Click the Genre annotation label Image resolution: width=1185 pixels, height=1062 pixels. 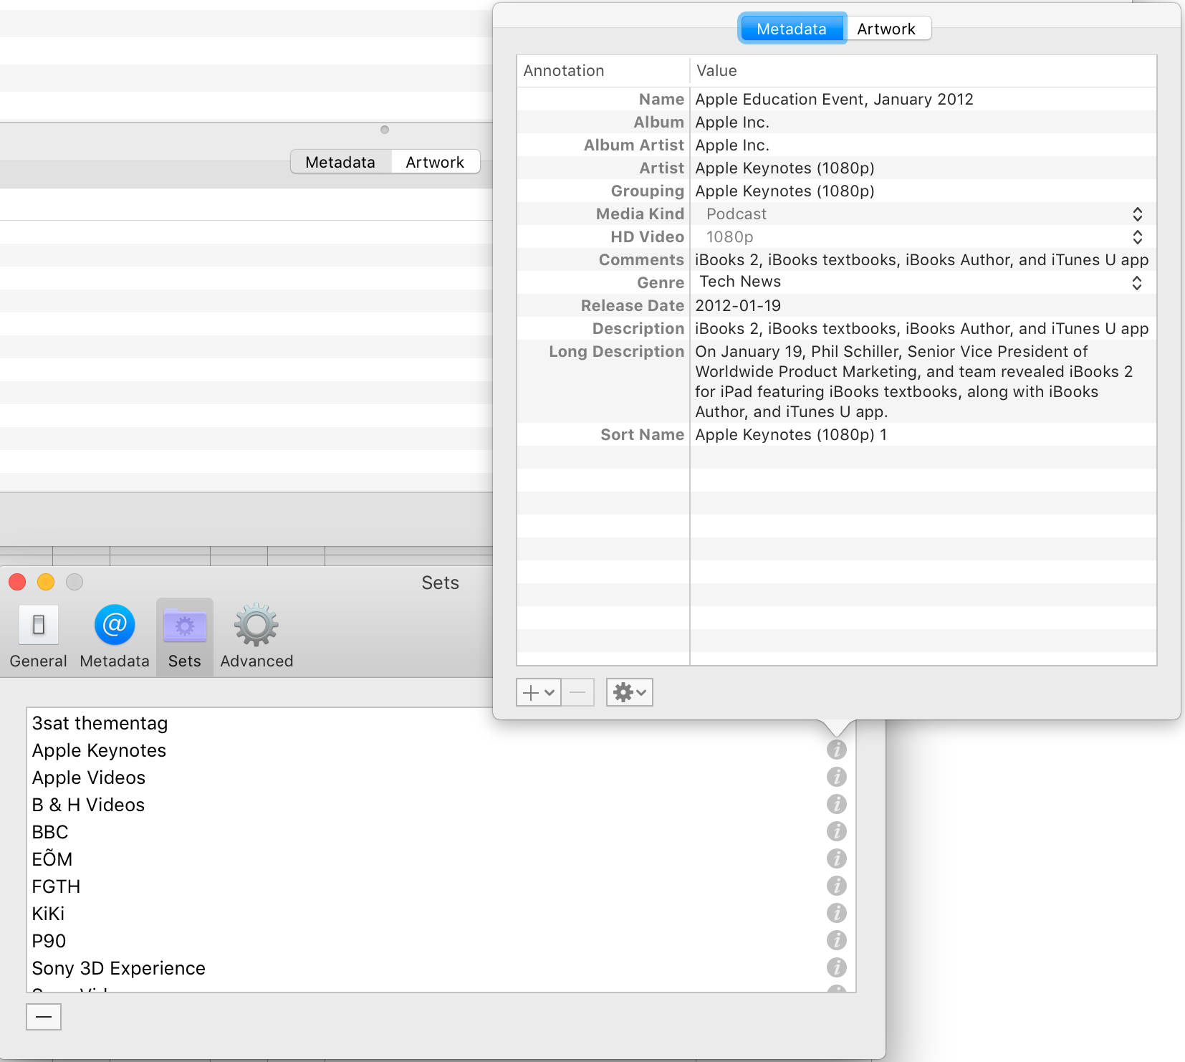click(661, 282)
